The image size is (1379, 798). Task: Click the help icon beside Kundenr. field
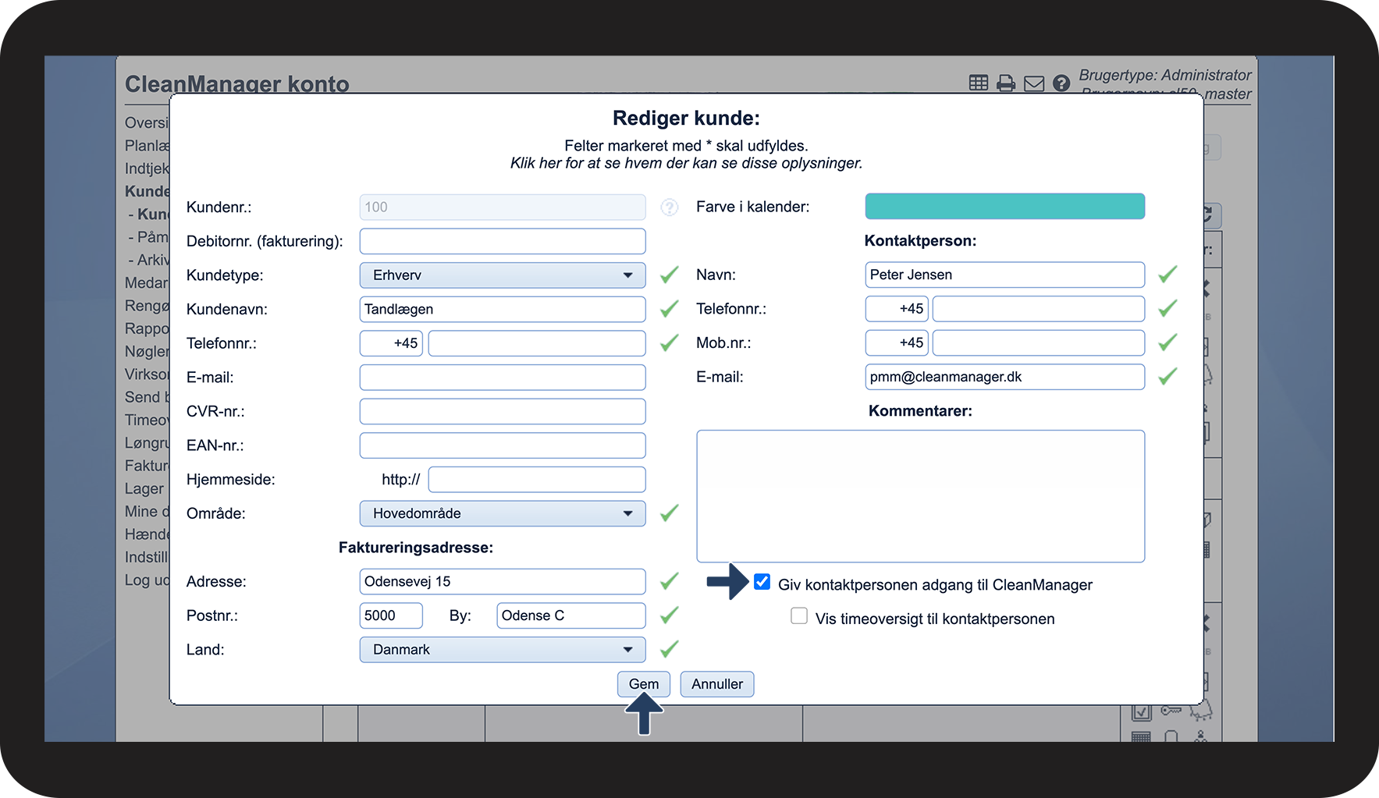[670, 207]
